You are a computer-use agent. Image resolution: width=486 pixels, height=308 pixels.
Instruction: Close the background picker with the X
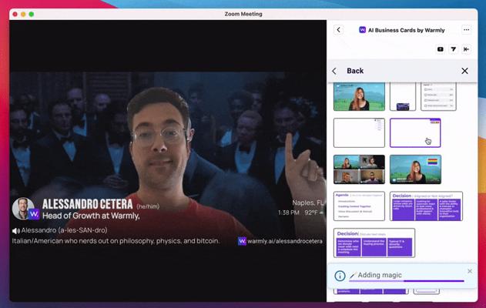464,71
